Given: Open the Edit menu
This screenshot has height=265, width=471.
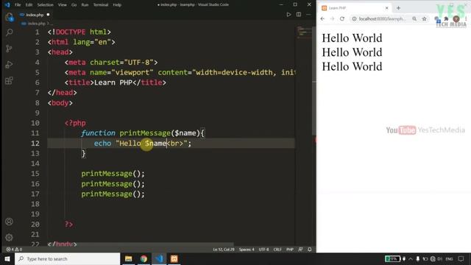Looking at the screenshot, I should tap(29, 5).
